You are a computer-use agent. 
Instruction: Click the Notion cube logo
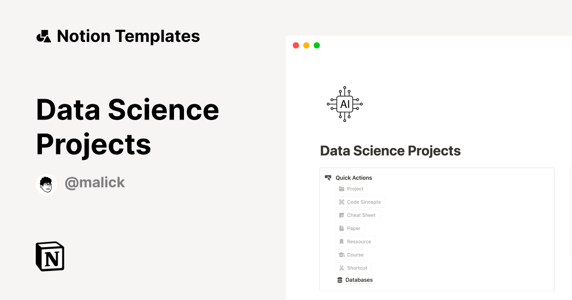[50, 256]
